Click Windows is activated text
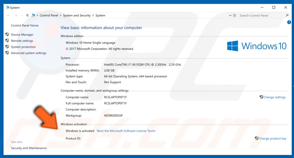 click(80, 131)
